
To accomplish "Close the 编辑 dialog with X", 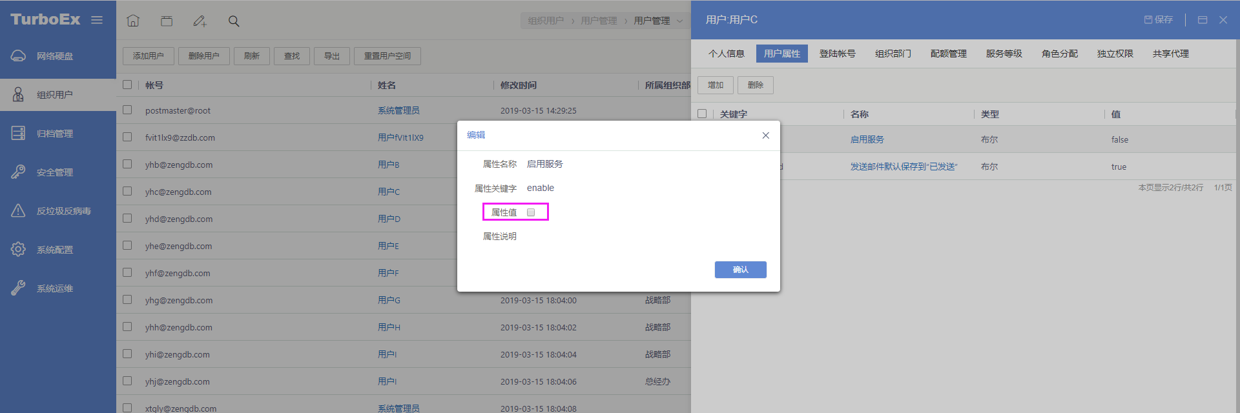I will 765,136.
